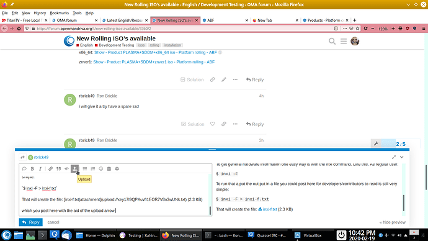Open user avatar menu in forum header
Screen dimensions: 428x241
[355, 41]
